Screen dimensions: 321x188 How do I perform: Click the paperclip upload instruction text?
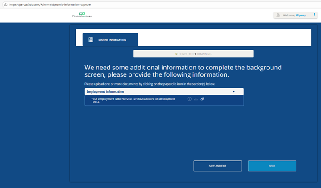[150, 84]
